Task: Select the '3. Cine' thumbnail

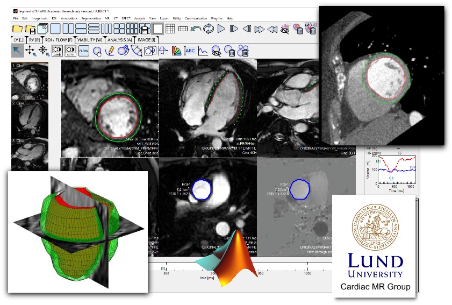Action: [30, 154]
